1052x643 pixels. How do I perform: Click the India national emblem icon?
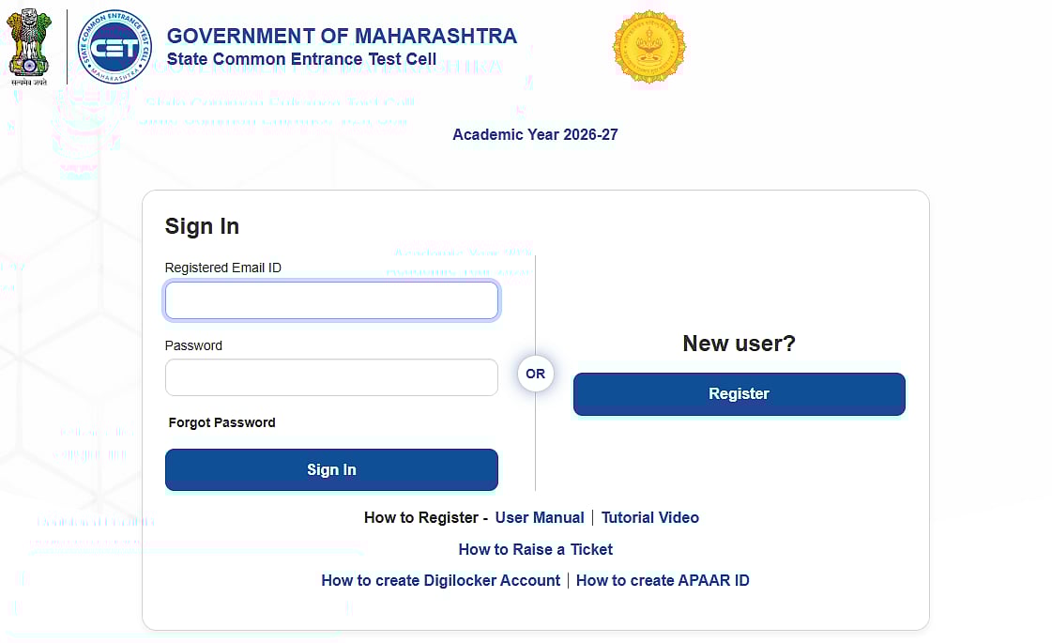pyautogui.click(x=30, y=44)
